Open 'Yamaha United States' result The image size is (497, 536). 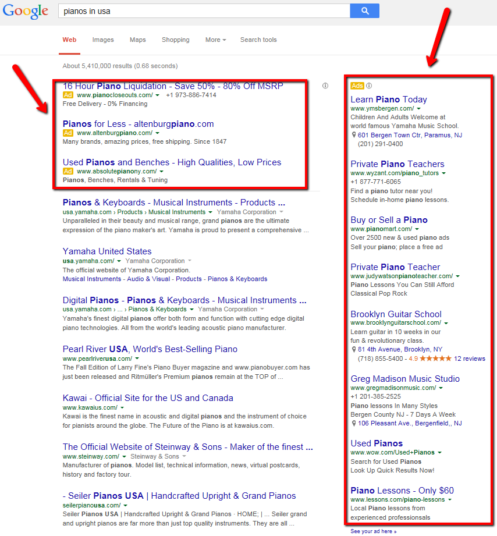(107, 251)
